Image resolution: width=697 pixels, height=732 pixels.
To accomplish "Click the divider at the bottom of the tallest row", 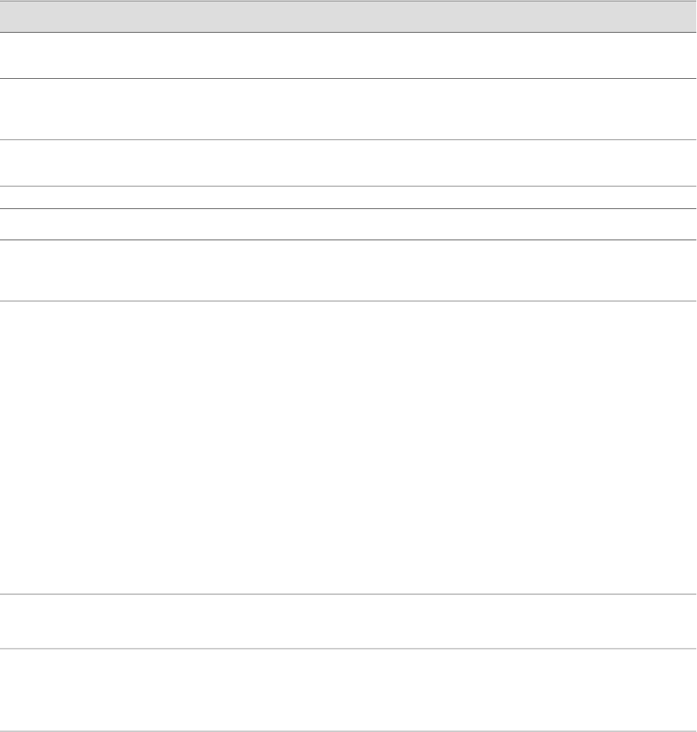I will (348, 594).
